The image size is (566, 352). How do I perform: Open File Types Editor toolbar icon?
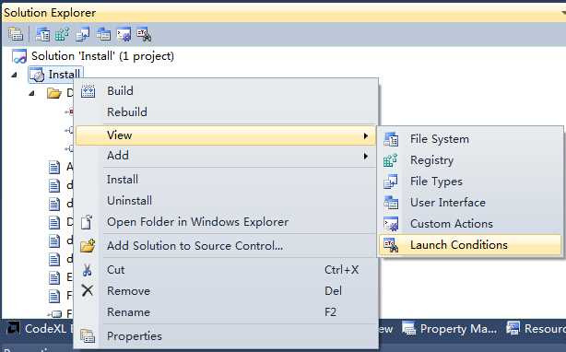(83, 34)
